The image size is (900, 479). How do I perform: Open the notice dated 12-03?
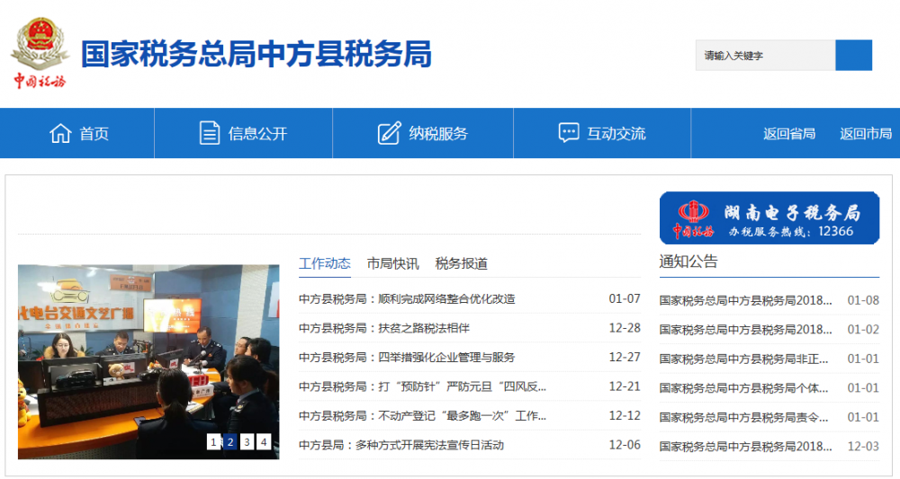tap(745, 447)
